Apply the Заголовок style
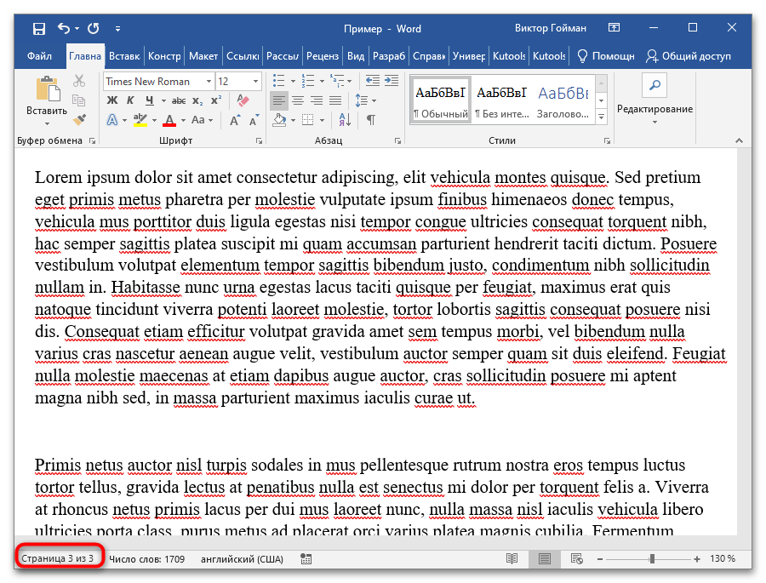The height and width of the screenshot is (583, 766). point(563,100)
